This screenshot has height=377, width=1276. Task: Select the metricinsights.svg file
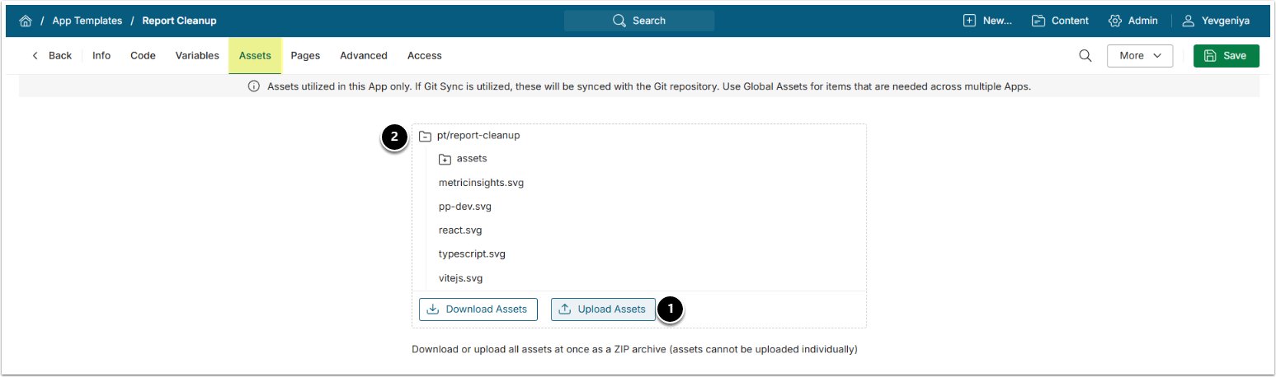481,183
